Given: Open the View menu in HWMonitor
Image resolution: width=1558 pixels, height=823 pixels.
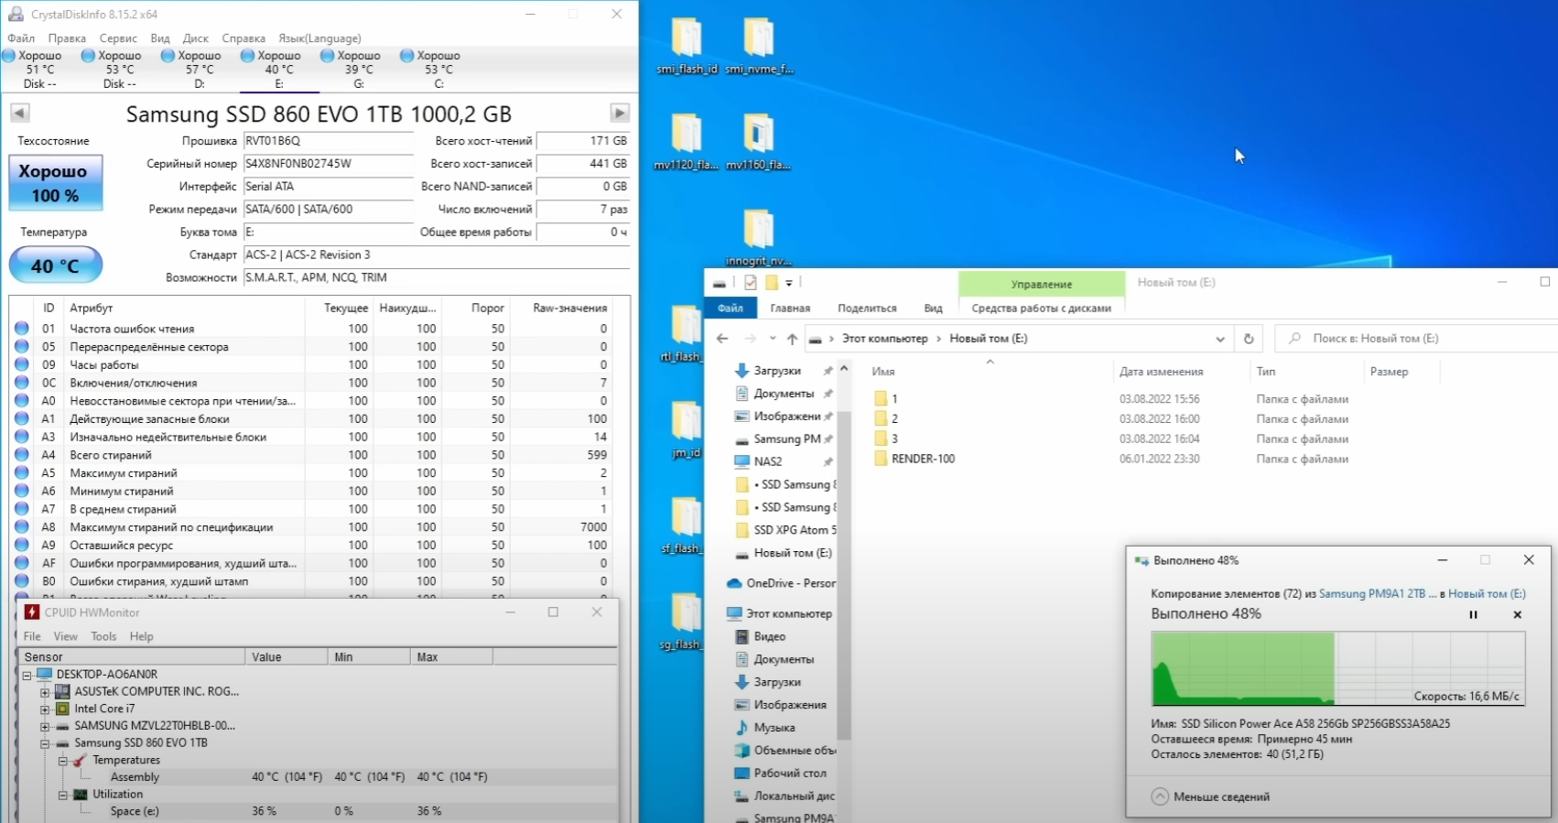Looking at the screenshot, I should [x=65, y=636].
